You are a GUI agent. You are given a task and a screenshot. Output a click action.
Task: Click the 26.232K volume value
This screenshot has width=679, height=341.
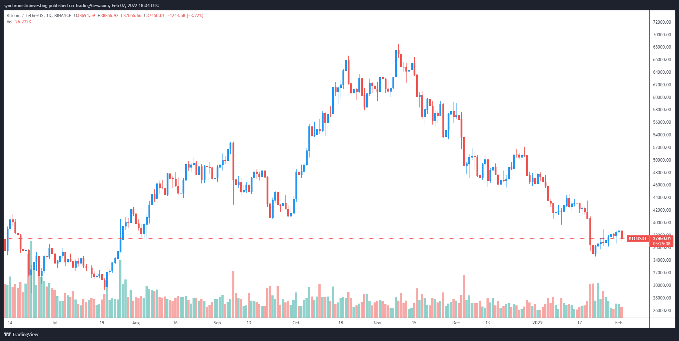pyautogui.click(x=23, y=22)
